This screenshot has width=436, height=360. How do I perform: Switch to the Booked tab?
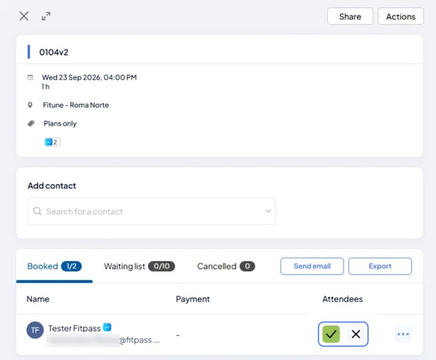click(54, 266)
